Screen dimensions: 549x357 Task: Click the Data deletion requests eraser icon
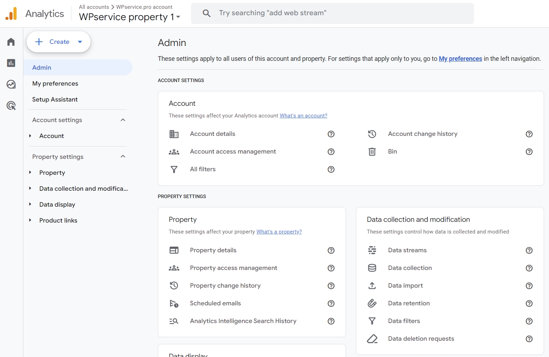click(372, 339)
